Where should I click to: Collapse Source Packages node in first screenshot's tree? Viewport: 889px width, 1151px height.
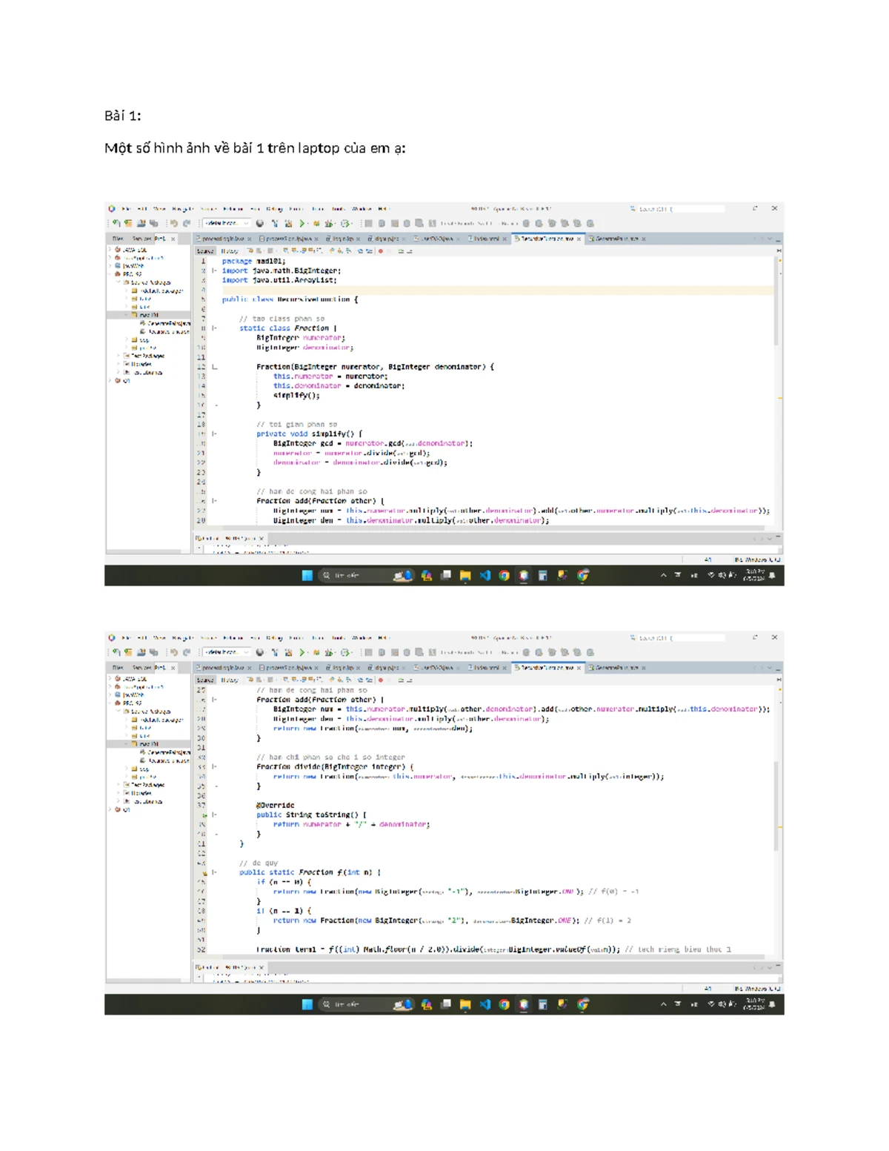(118, 282)
